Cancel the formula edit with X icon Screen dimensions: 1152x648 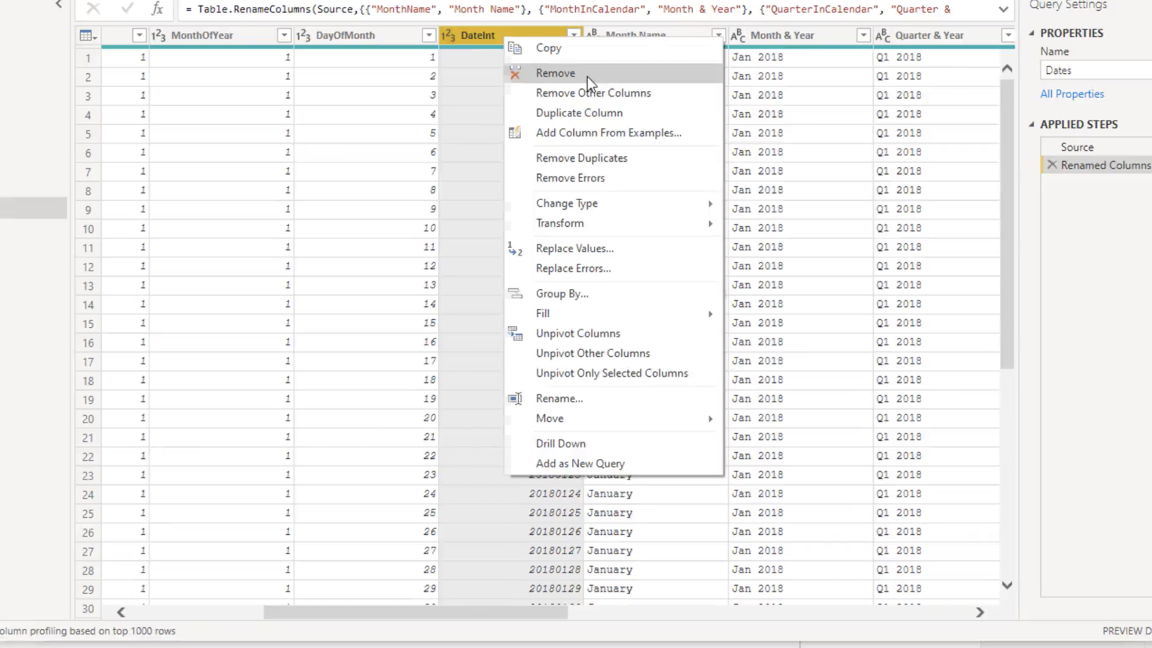[93, 9]
